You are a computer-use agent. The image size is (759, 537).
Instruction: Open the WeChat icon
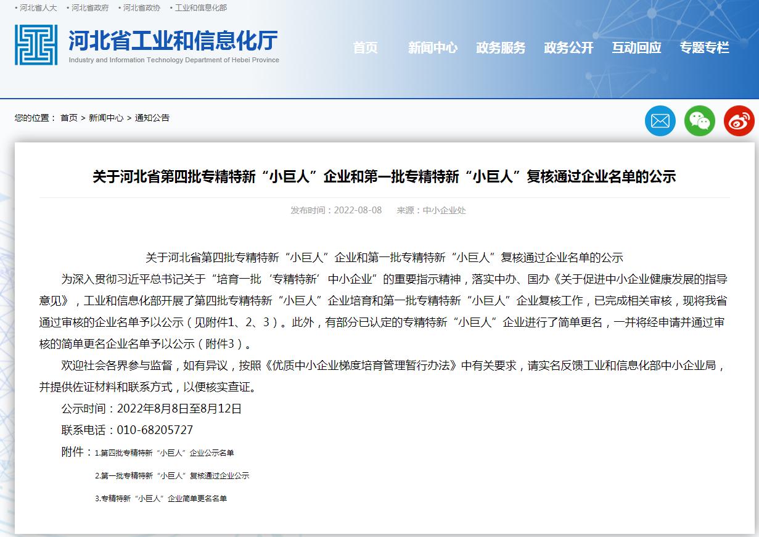(x=699, y=121)
